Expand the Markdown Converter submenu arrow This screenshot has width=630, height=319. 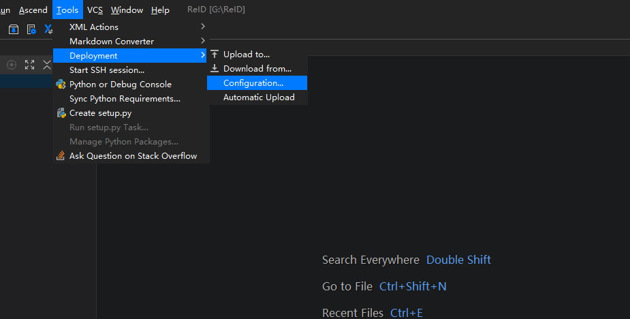[203, 42]
